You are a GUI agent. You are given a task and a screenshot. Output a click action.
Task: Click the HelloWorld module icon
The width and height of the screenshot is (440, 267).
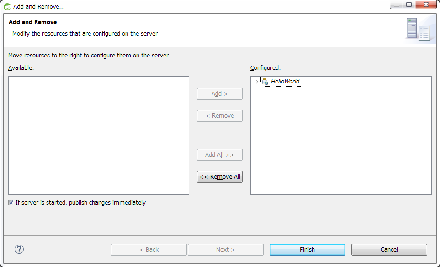[265, 82]
